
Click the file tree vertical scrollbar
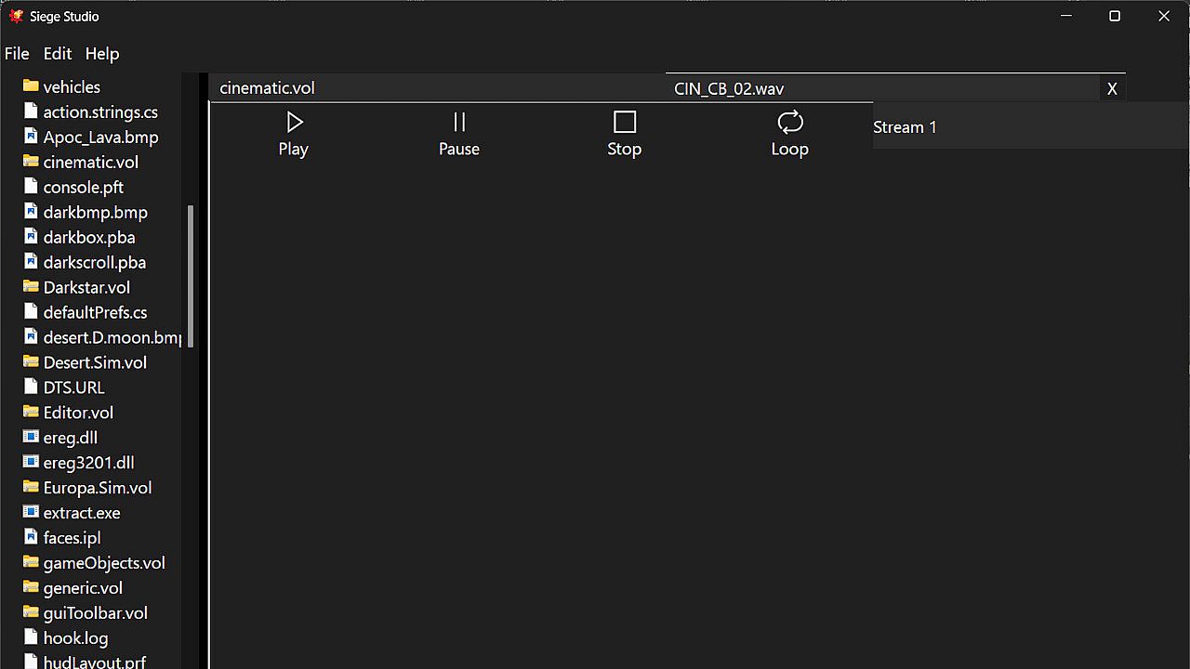(x=191, y=276)
